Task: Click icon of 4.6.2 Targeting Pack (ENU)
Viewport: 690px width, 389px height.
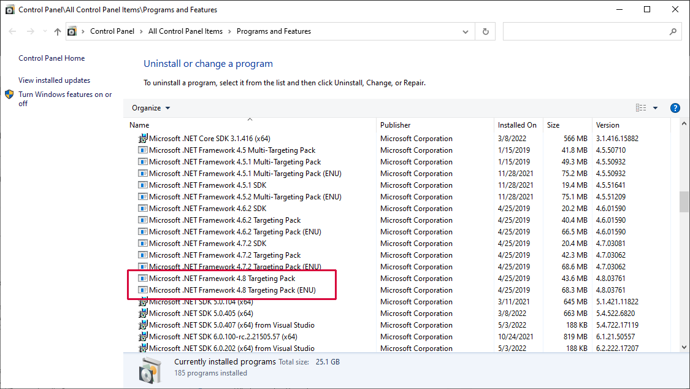Action: point(143,231)
